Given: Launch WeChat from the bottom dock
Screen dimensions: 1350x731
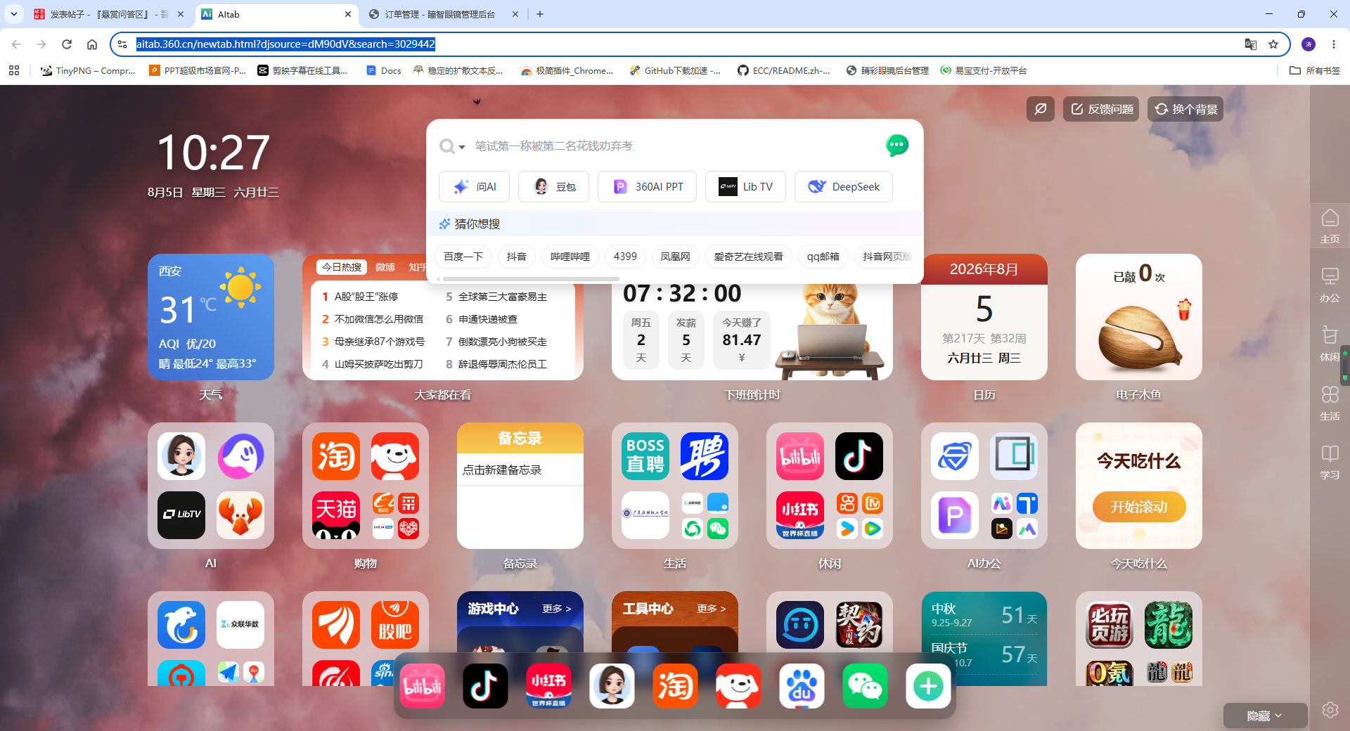Looking at the screenshot, I should click(865, 686).
